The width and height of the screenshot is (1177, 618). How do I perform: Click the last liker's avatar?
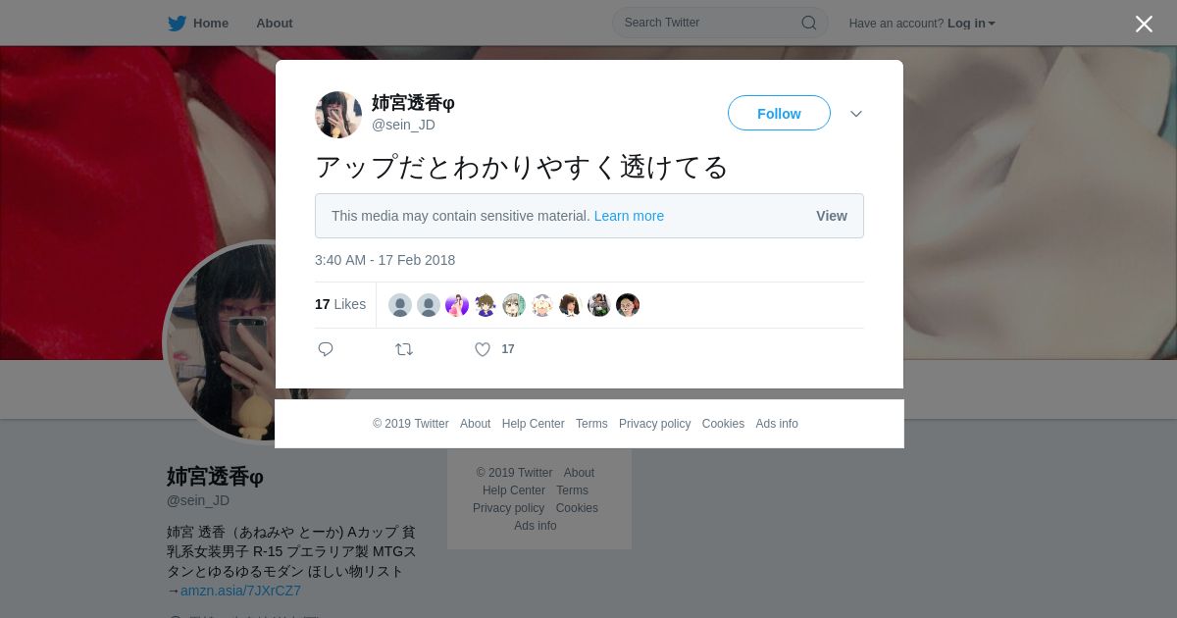point(628,305)
